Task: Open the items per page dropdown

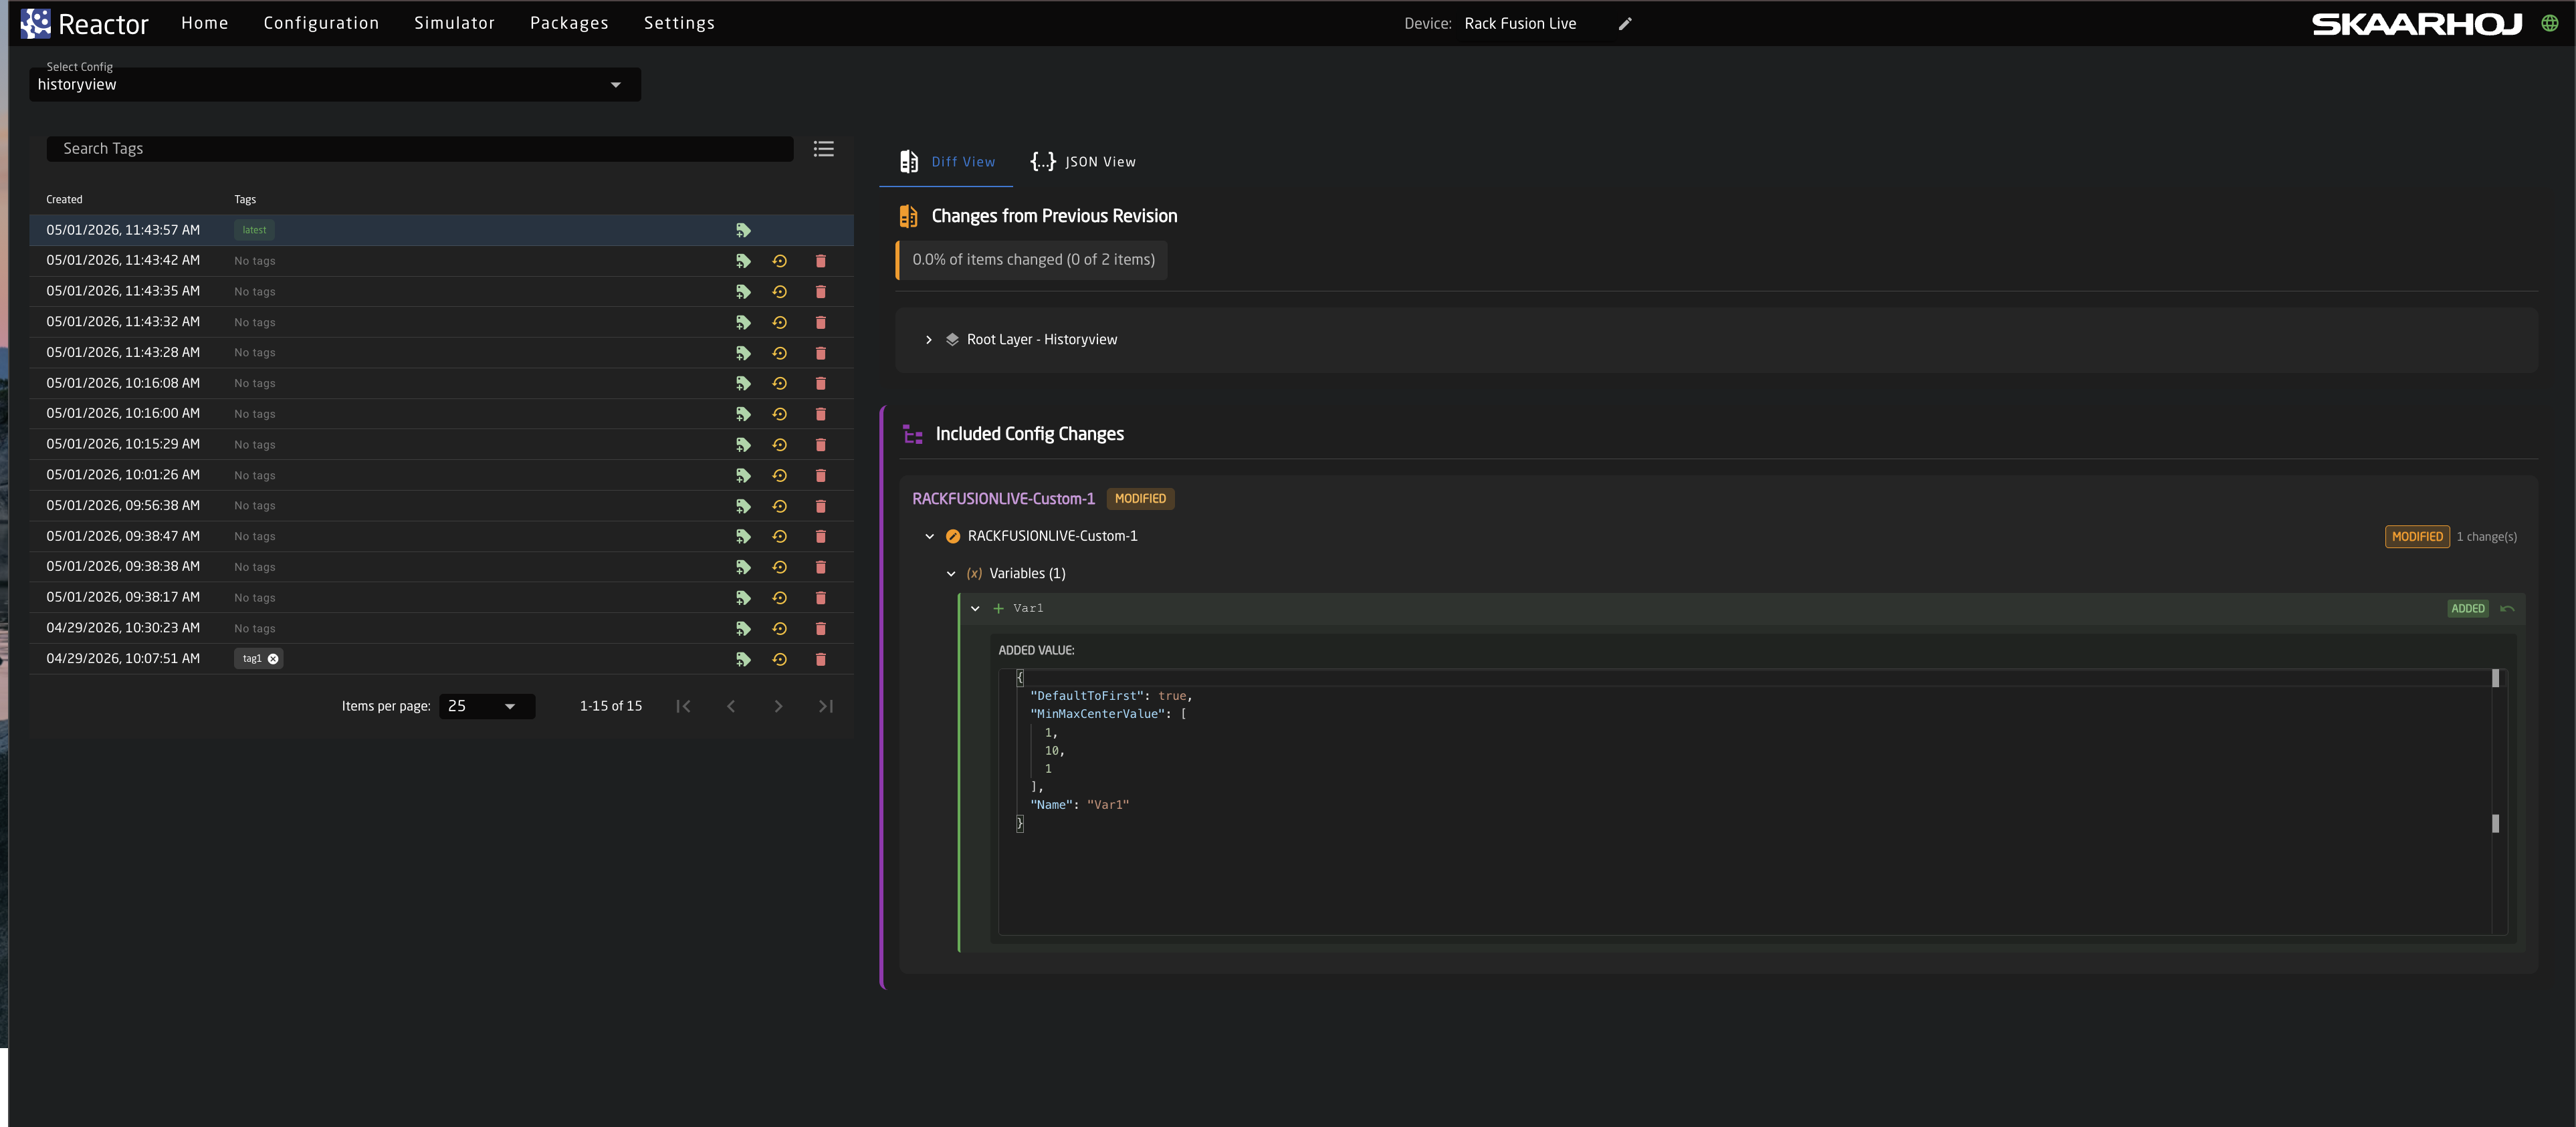Action: [x=487, y=707]
